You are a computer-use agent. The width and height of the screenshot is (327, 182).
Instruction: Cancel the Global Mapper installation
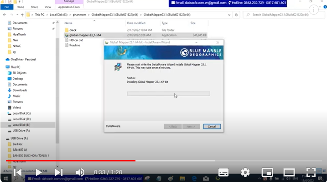click(x=212, y=127)
